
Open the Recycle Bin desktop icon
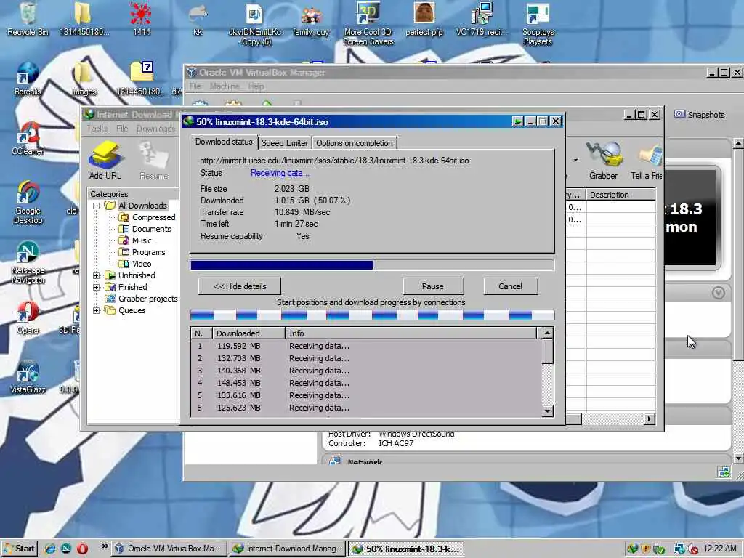tap(28, 19)
